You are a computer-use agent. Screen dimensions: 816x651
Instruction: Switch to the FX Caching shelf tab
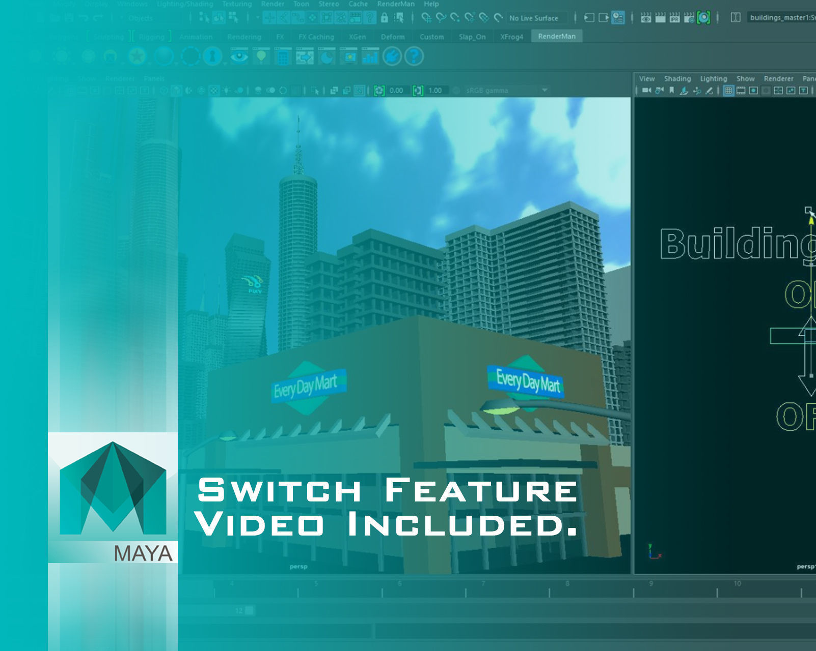pos(316,37)
